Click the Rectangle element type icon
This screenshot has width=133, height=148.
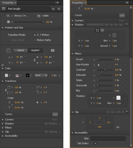coord(4,9)
